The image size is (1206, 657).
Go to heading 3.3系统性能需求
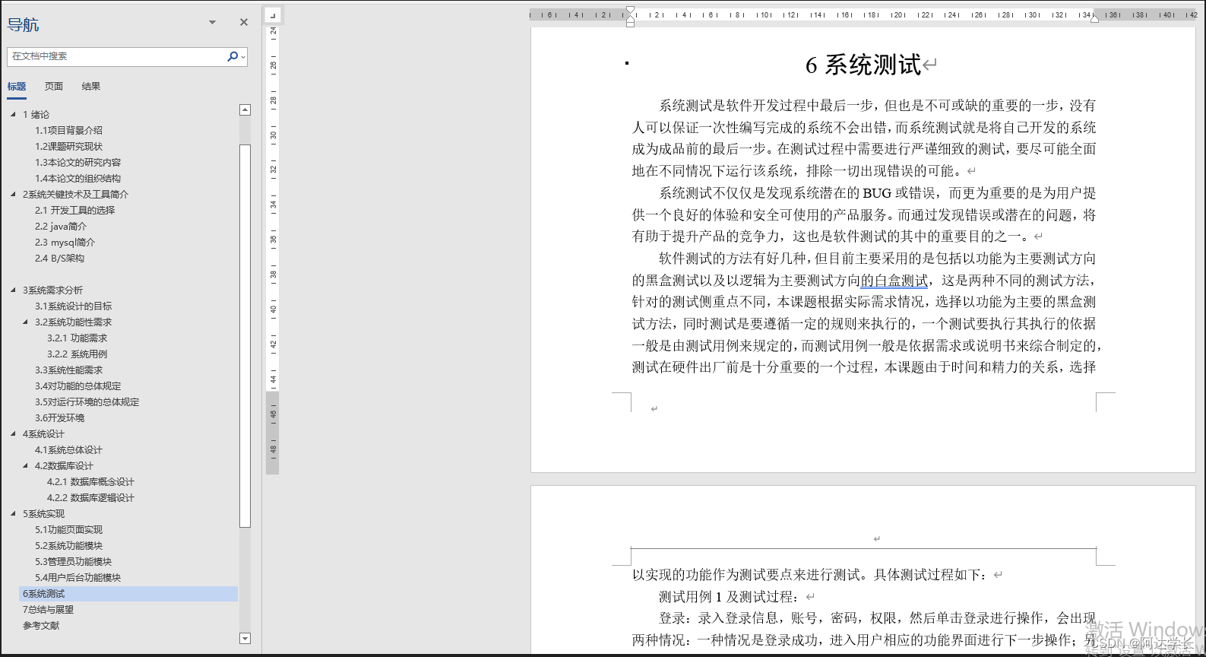pos(68,370)
